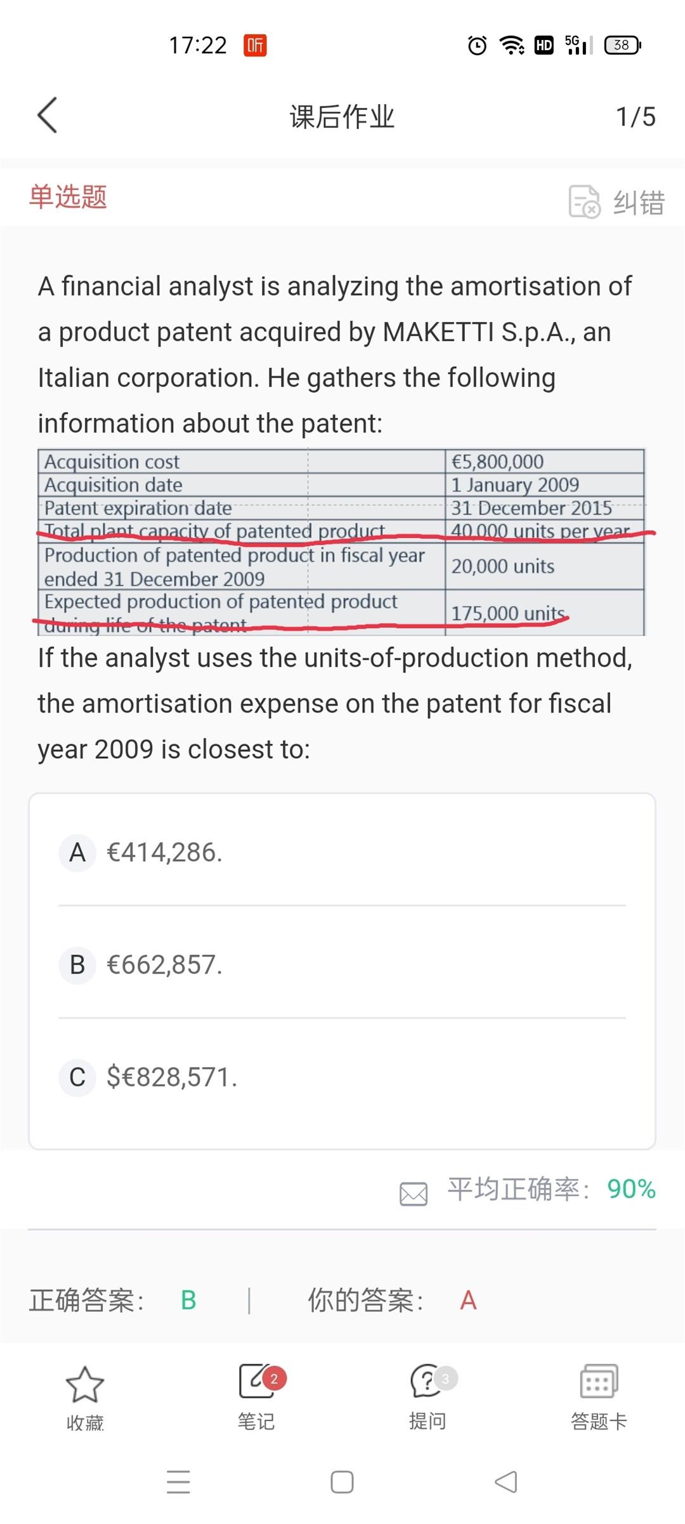Tap the patent information table image
This screenshot has width=685, height=1524.
pos(341,542)
